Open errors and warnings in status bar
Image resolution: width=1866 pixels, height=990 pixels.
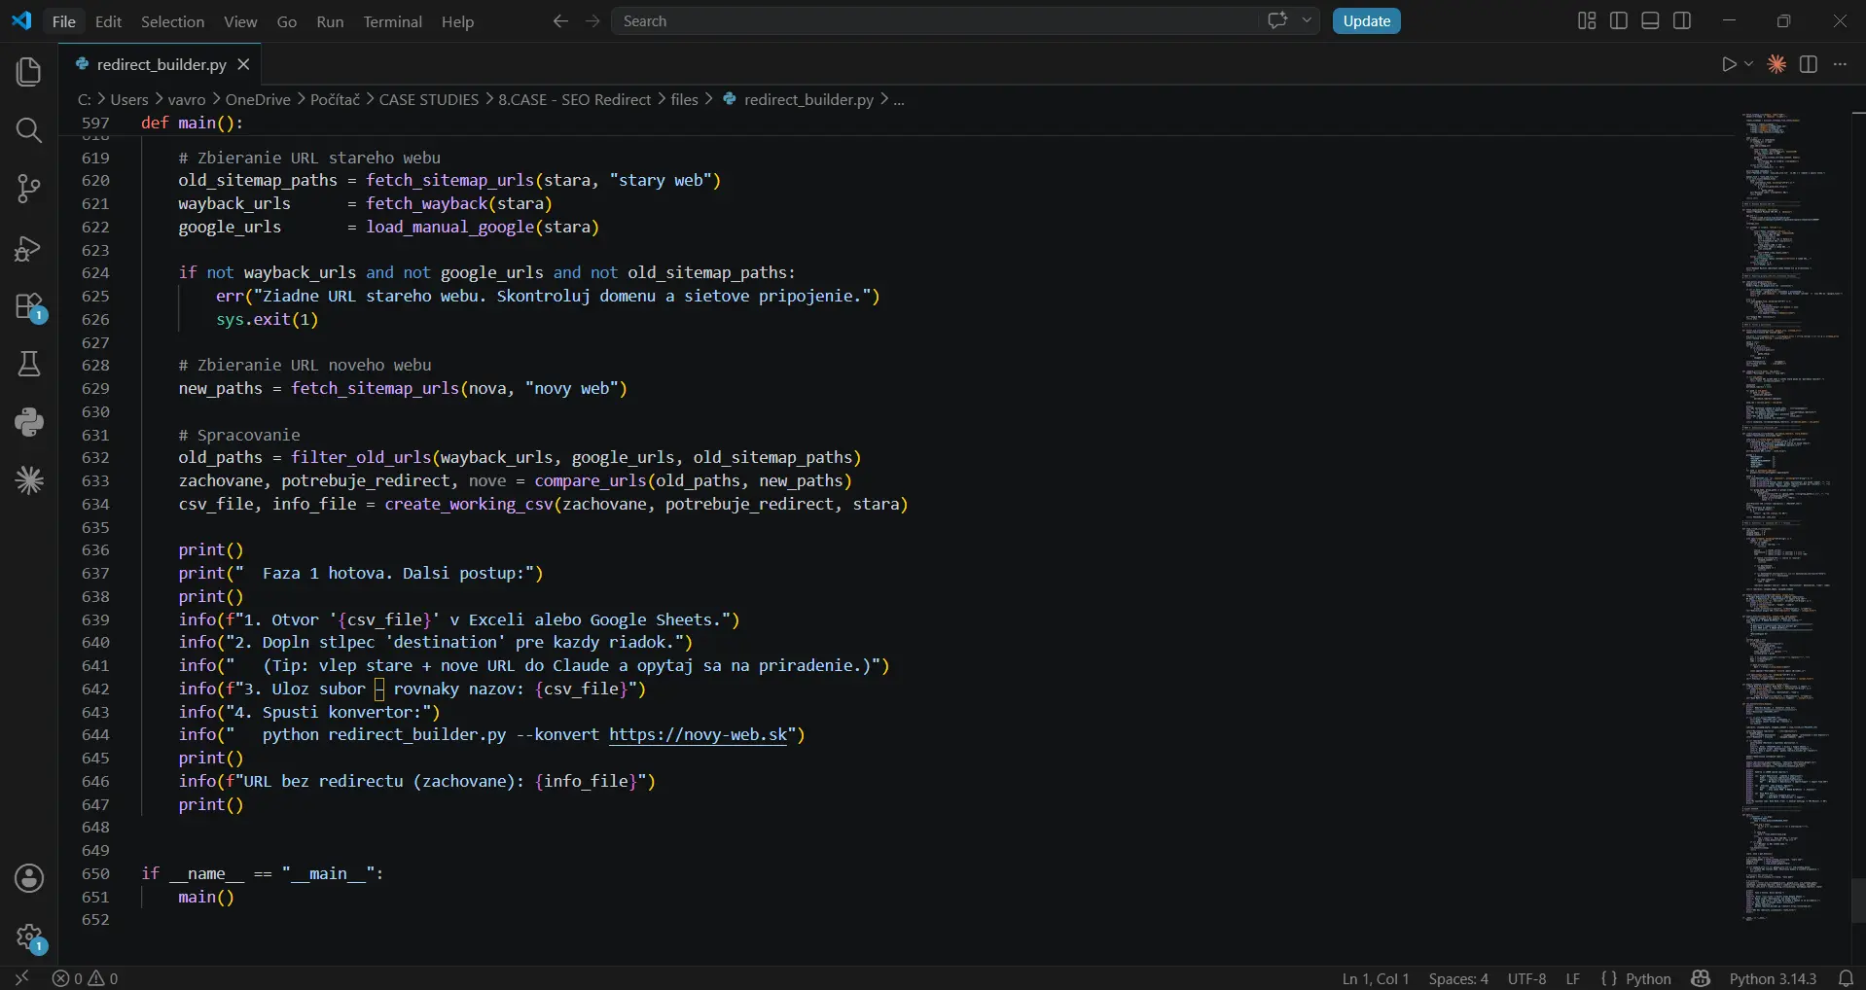[x=86, y=978]
